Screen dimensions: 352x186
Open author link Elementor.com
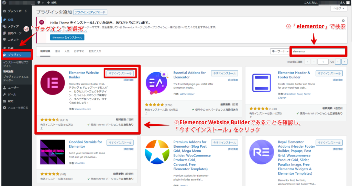pyautogui.click(x=83, y=109)
